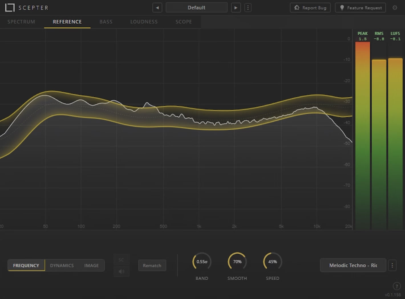Screen dimensions: 405x299
Task: Switch to the Spectrum tab
Action: pos(21,22)
